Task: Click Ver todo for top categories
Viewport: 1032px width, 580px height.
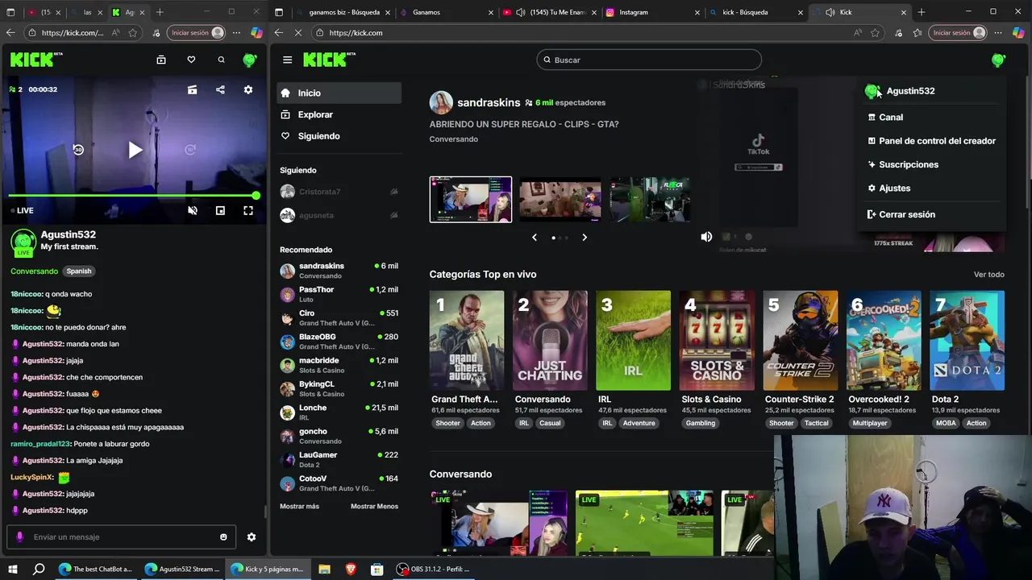Action: pos(989,275)
